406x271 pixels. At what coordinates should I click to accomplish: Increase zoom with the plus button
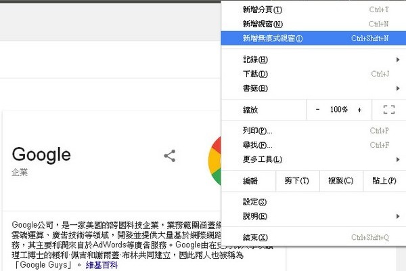pyautogui.click(x=359, y=110)
